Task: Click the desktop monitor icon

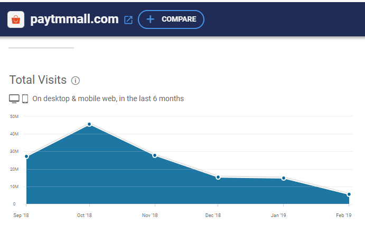Action: (x=14, y=99)
